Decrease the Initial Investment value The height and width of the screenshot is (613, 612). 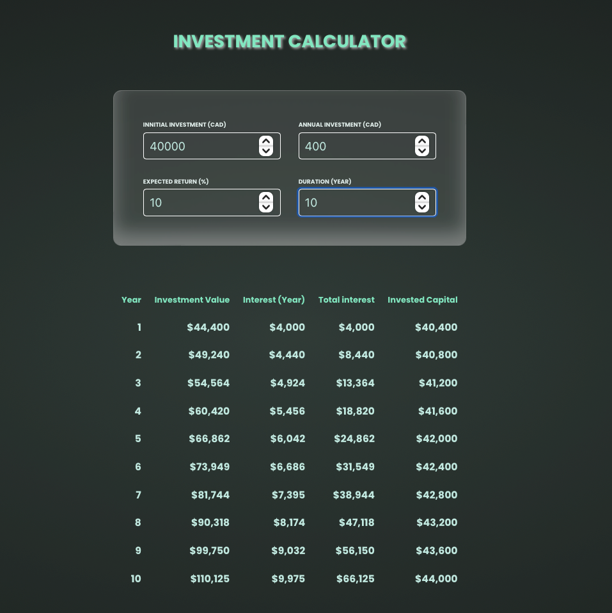[x=266, y=151]
